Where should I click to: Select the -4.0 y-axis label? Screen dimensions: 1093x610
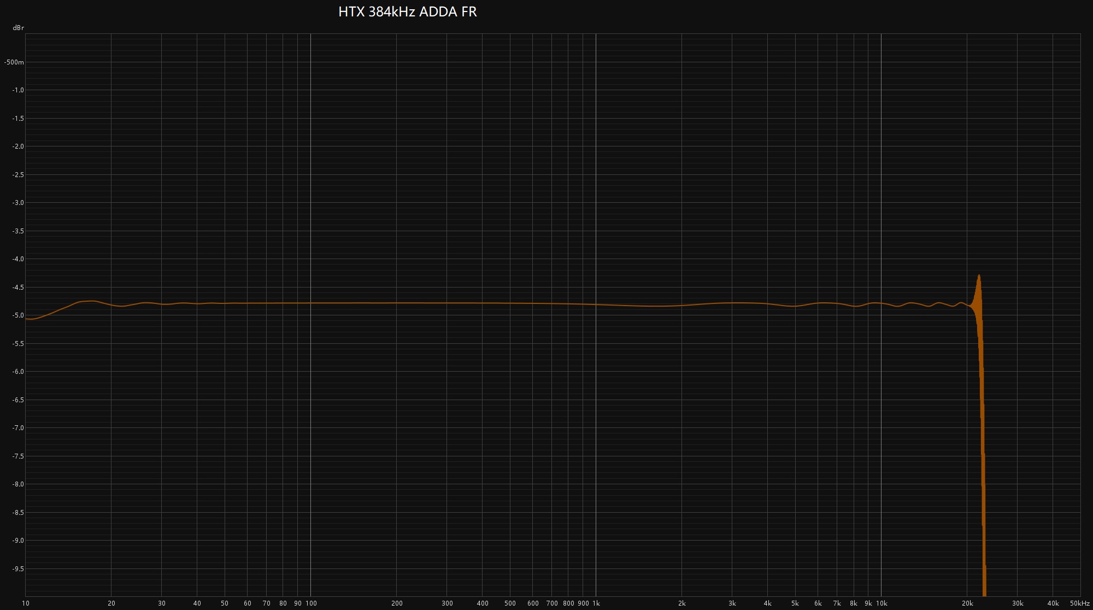(x=18, y=259)
